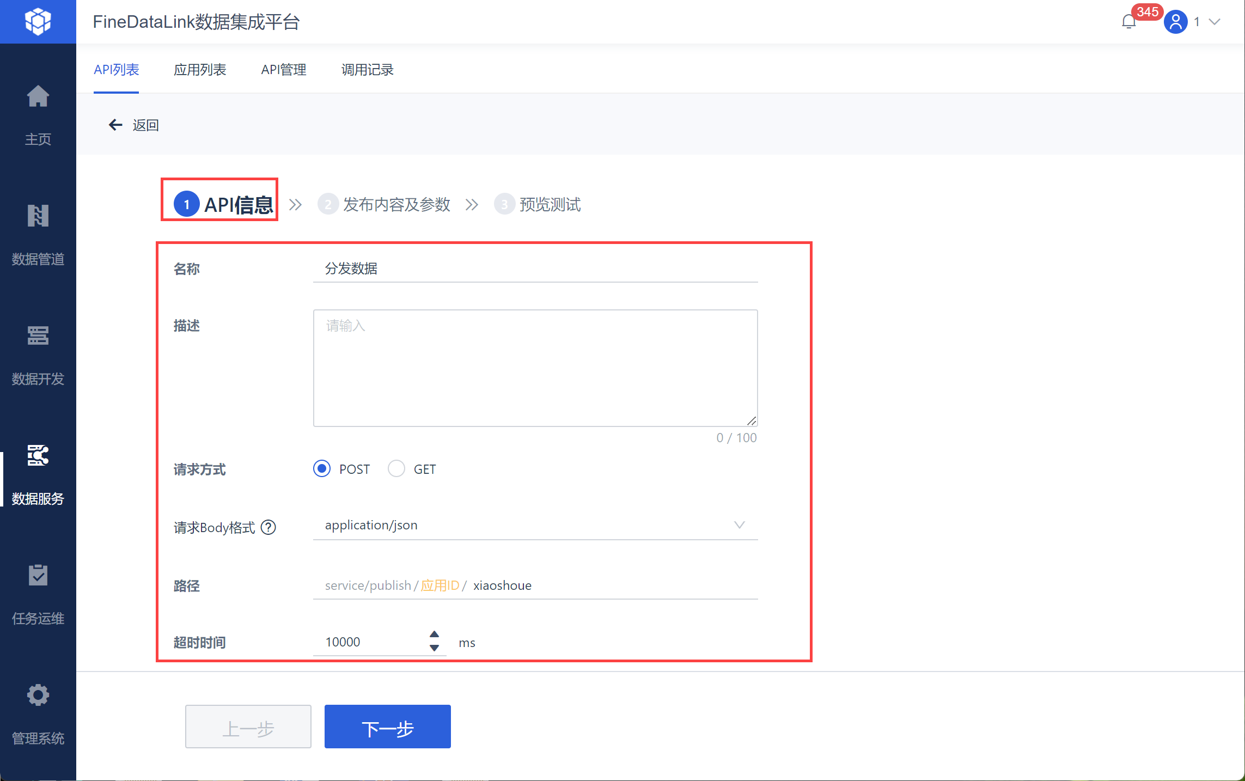Click the user avatar icon
The width and height of the screenshot is (1245, 781).
1175,22
